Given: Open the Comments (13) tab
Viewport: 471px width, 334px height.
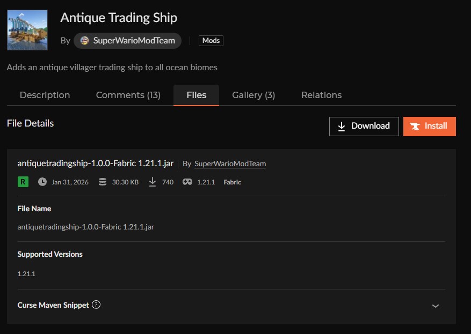Looking at the screenshot, I should pos(128,95).
